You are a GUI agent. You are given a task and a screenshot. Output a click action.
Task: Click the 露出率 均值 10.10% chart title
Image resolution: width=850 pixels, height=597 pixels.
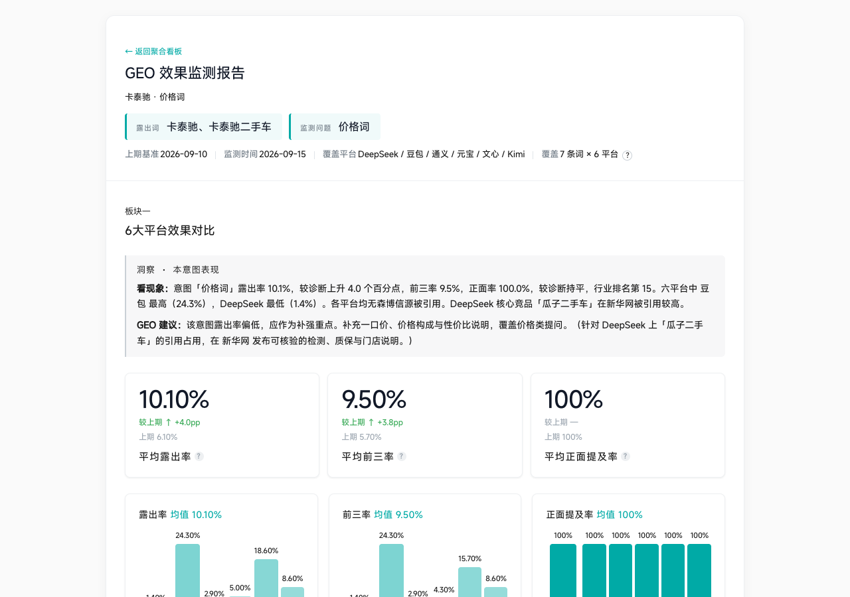pos(180,515)
